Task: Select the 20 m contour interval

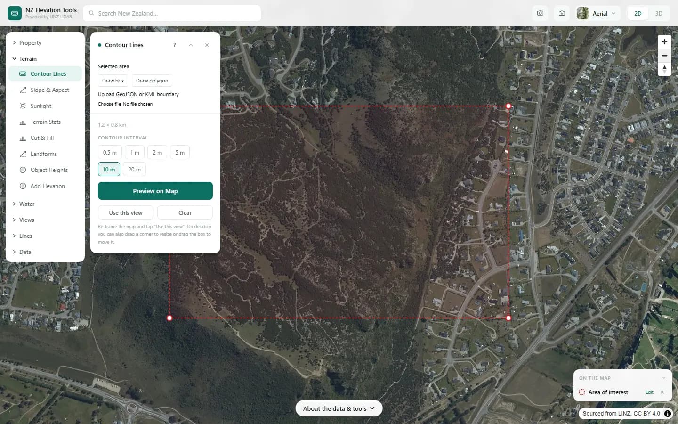Action: point(134,170)
